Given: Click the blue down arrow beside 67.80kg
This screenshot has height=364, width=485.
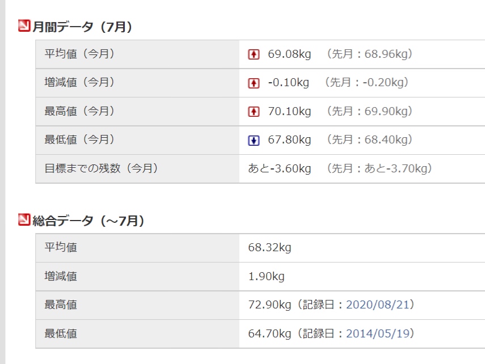Looking at the screenshot, I should (254, 141).
